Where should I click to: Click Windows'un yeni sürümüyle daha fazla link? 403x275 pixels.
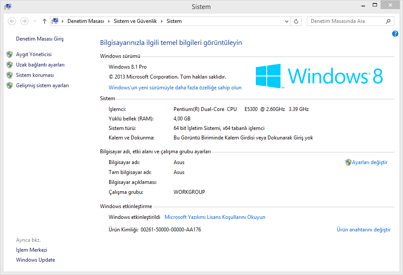coord(175,88)
